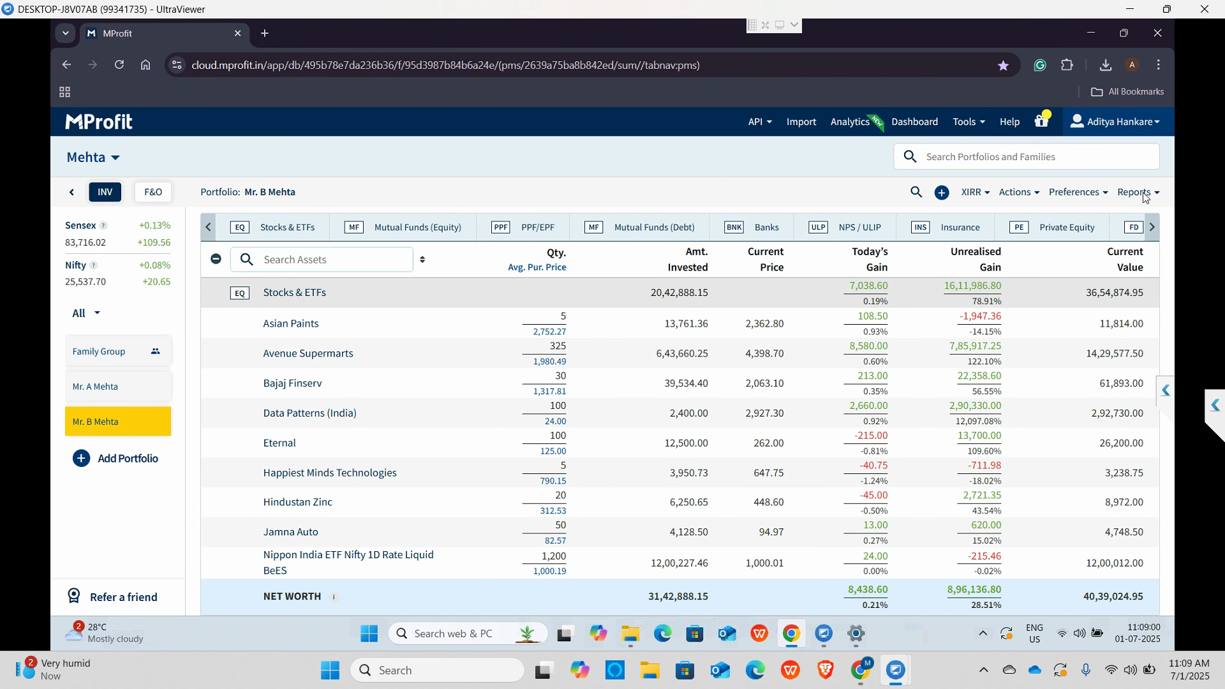Select Family Group portfolio
Screen dimensions: 1225x689
tap(118, 352)
